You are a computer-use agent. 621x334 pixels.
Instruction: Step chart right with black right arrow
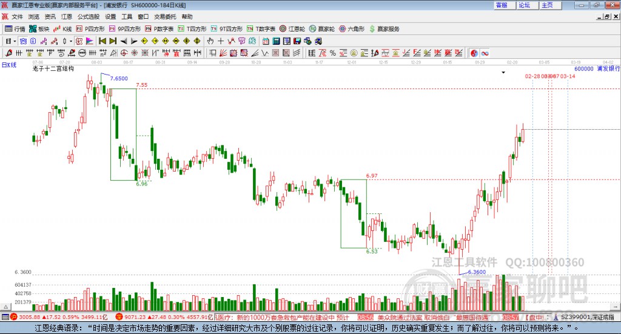click(134, 41)
